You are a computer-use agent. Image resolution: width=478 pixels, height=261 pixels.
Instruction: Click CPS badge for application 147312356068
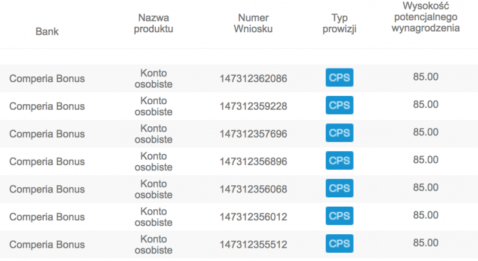point(339,189)
